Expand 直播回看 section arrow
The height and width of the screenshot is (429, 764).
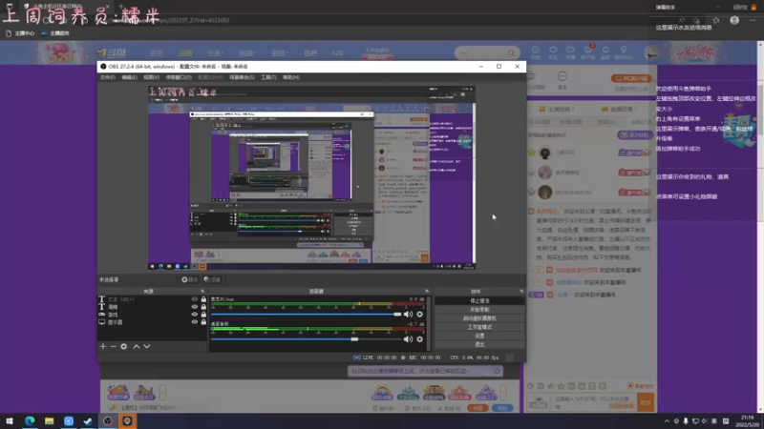635,110
